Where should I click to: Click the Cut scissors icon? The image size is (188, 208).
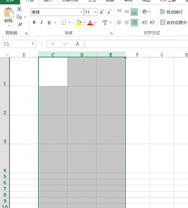coord(19,9)
